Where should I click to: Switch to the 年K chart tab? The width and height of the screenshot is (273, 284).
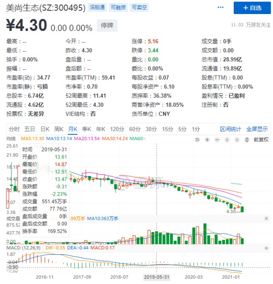pyautogui.click(x=100, y=129)
